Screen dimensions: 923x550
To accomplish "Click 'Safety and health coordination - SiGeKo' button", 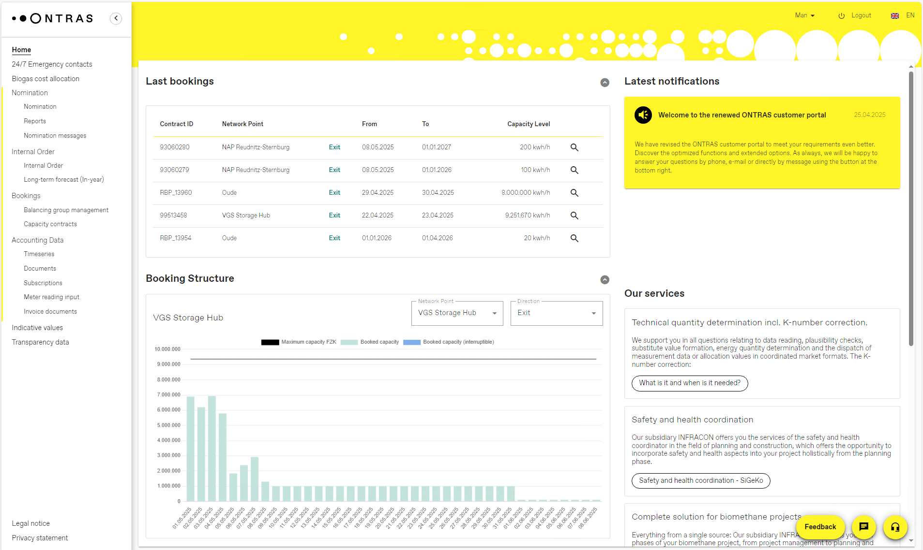I will [701, 481].
